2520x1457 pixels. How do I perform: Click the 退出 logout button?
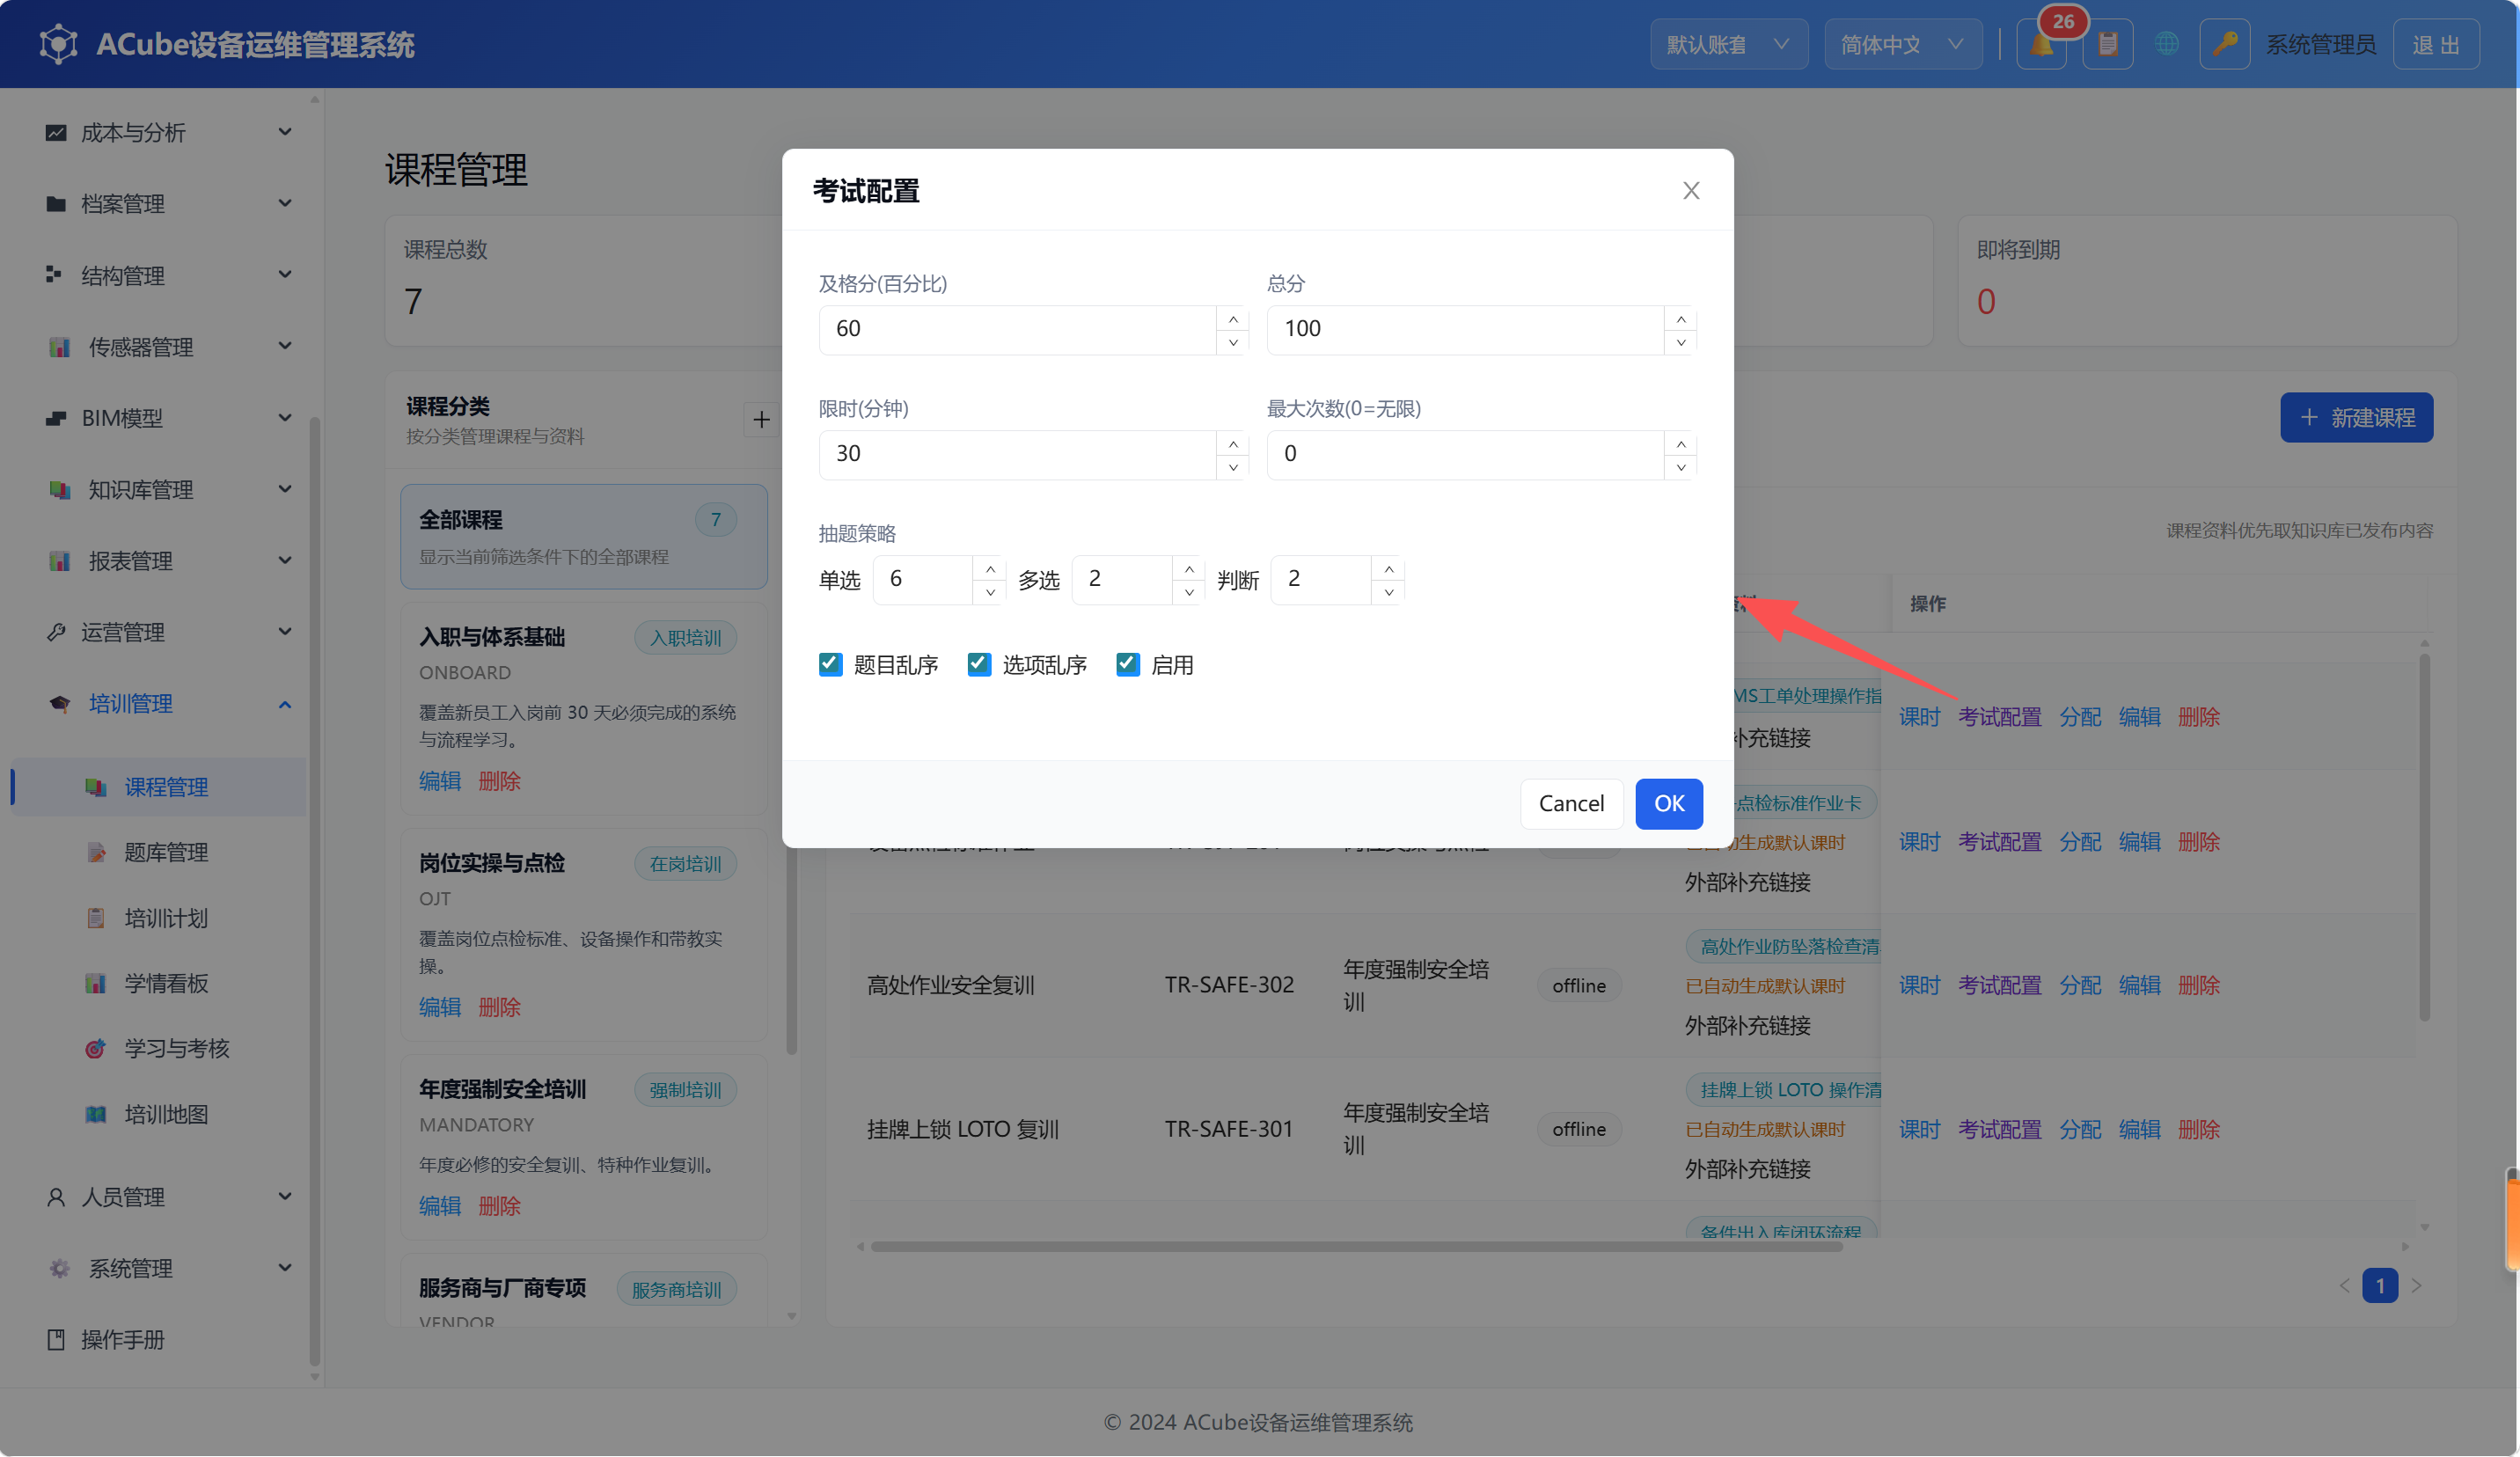(x=2436, y=45)
